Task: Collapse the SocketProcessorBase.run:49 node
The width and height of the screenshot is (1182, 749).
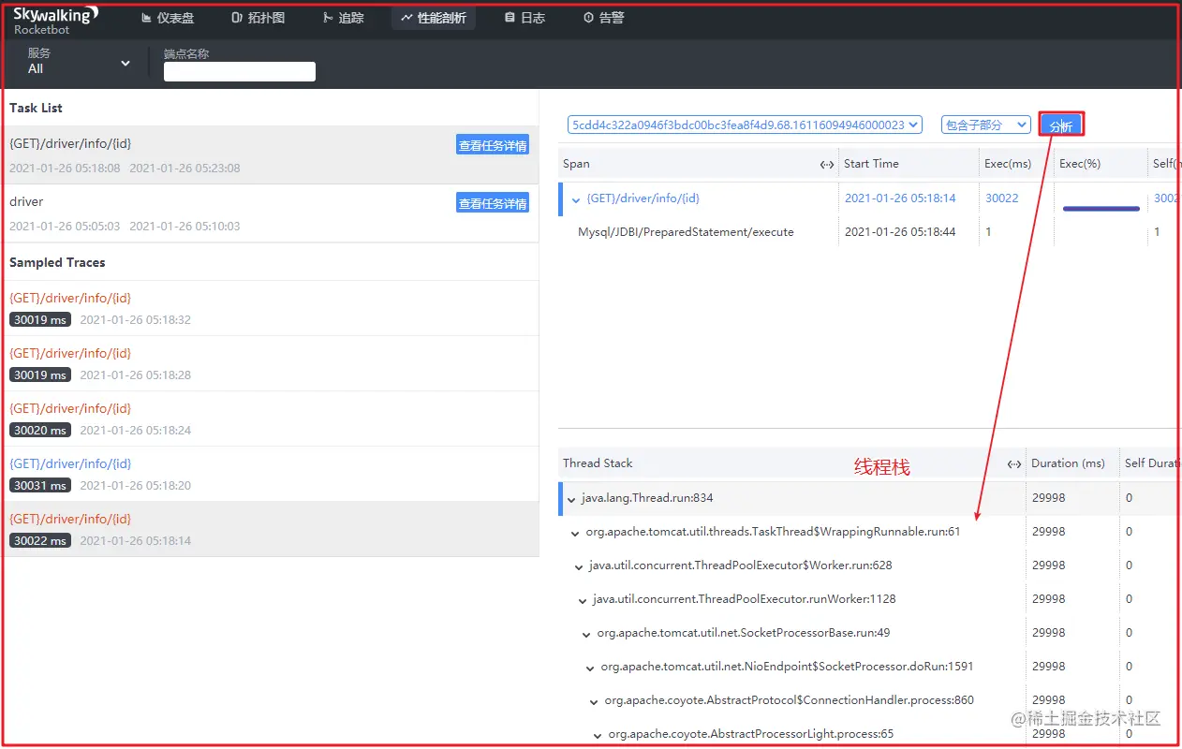Action: (x=587, y=634)
